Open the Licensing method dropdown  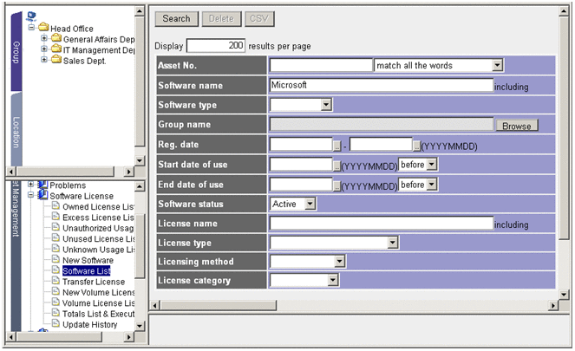(340, 261)
